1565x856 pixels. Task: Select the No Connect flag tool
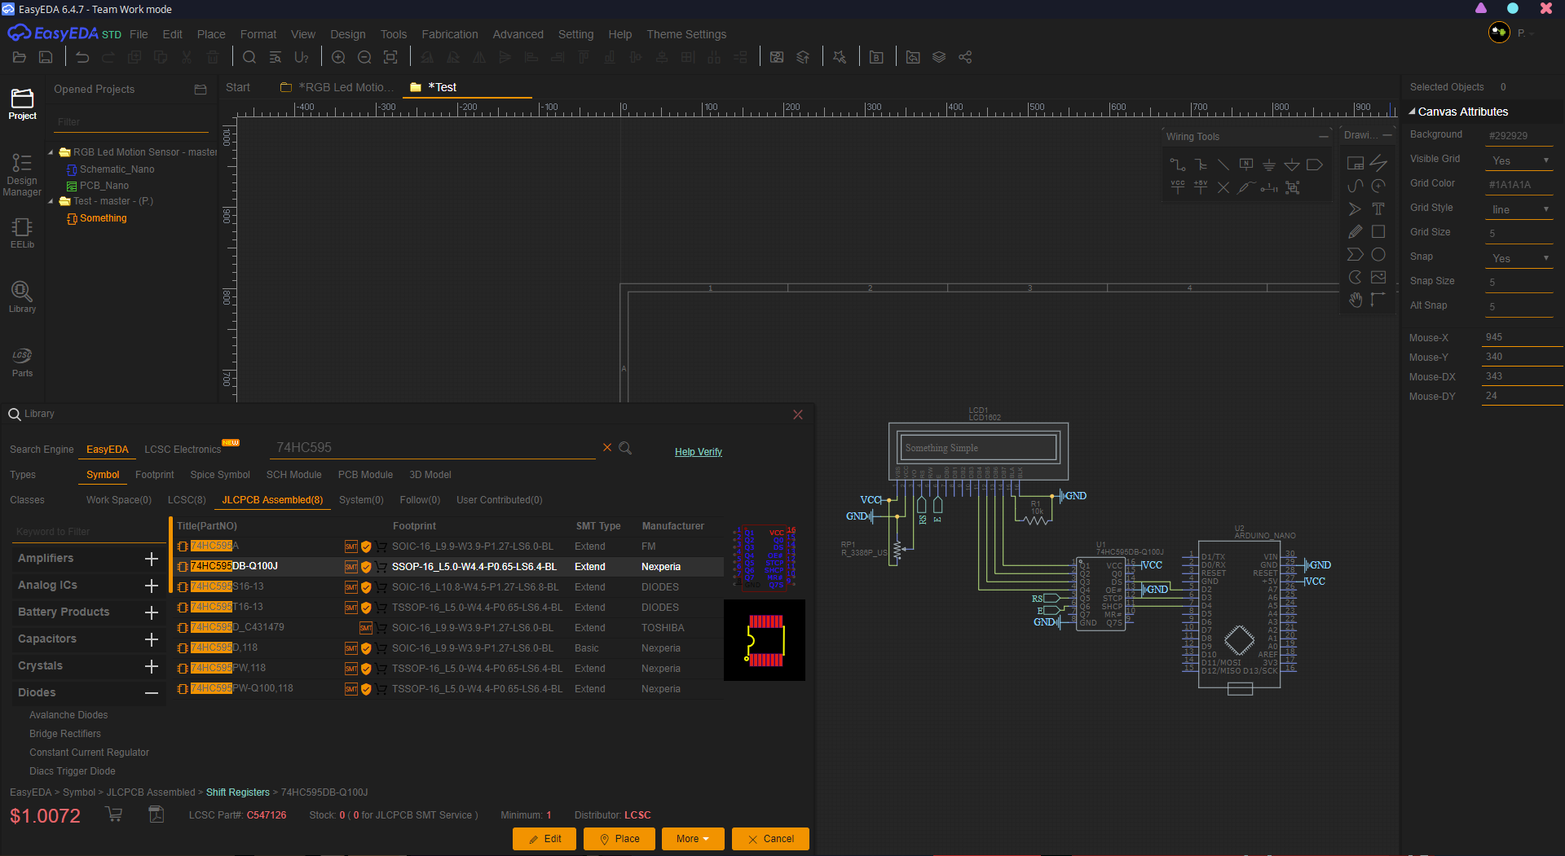click(x=1223, y=187)
